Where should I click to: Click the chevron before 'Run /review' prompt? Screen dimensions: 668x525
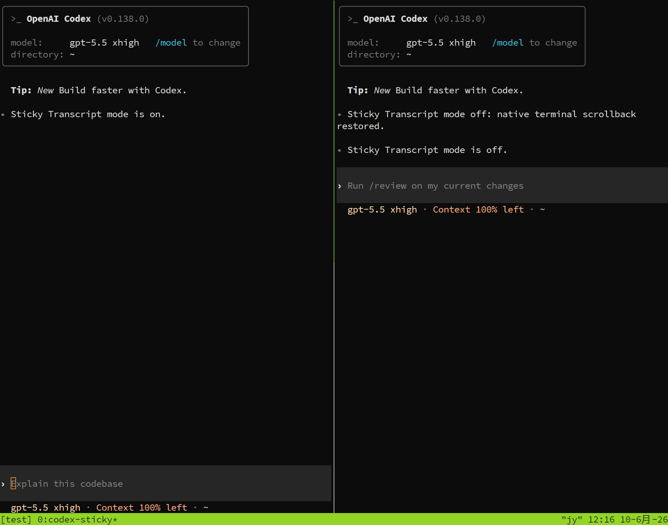pos(340,186)
